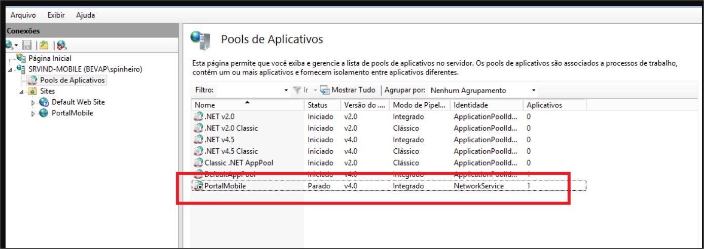Screen dimensions: 704x249
Task: Click the Conexões panel title
Action: (x=23, y=31)
